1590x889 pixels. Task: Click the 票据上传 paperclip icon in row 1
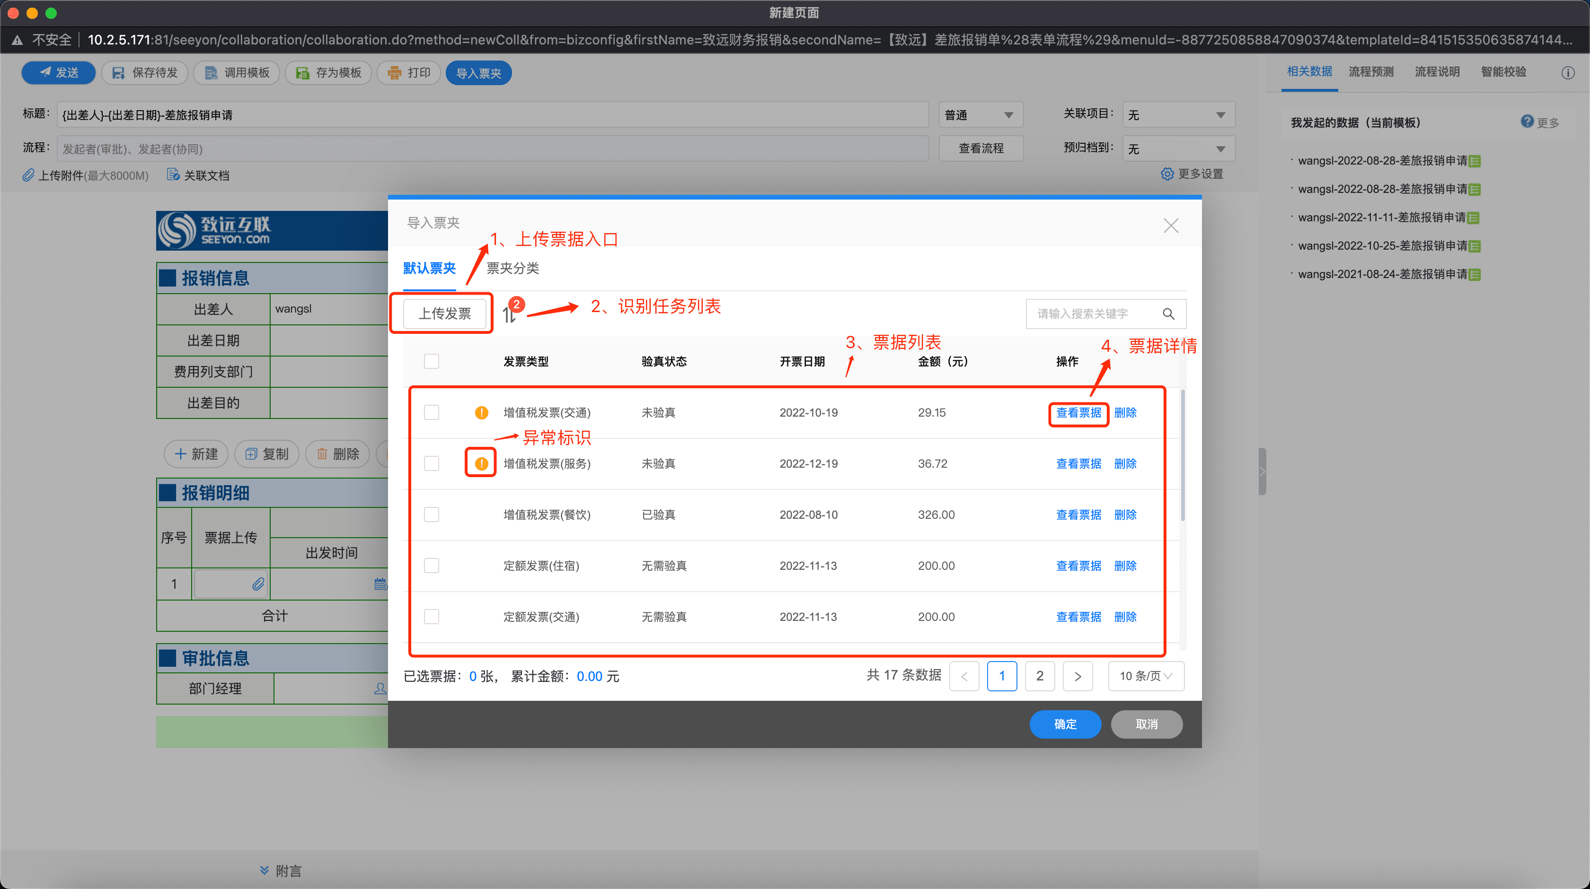pos(259,584)
